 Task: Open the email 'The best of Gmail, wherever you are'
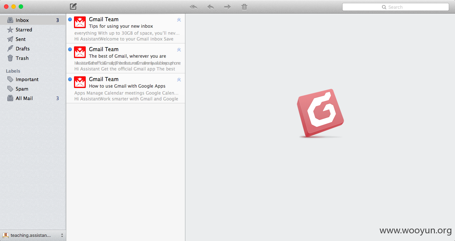pyautogui.click(x=126, y=58)
